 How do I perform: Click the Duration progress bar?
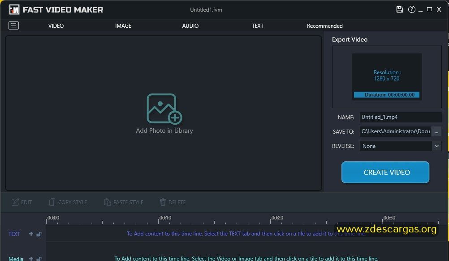pyautogui.click(x=387, y=95)
